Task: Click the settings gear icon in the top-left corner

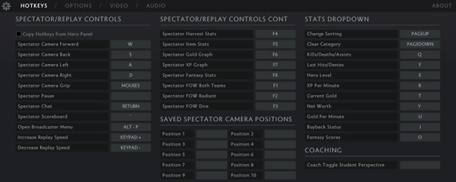Action: 6,6
